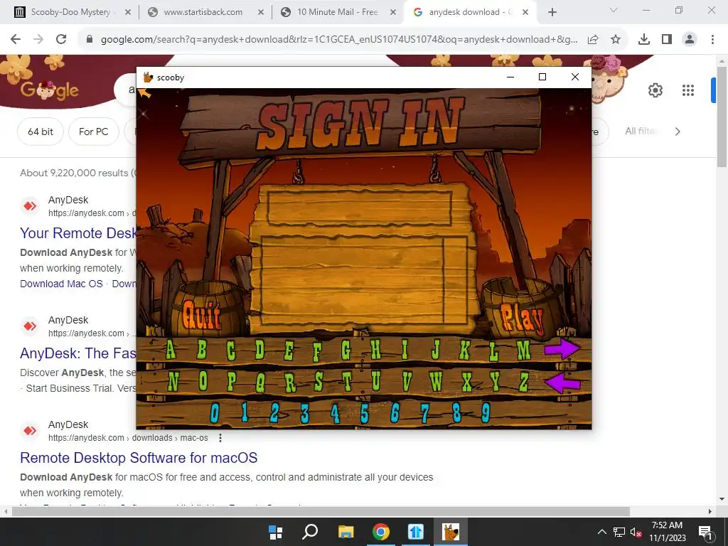Select the For PC filter chip

point(93,132)
